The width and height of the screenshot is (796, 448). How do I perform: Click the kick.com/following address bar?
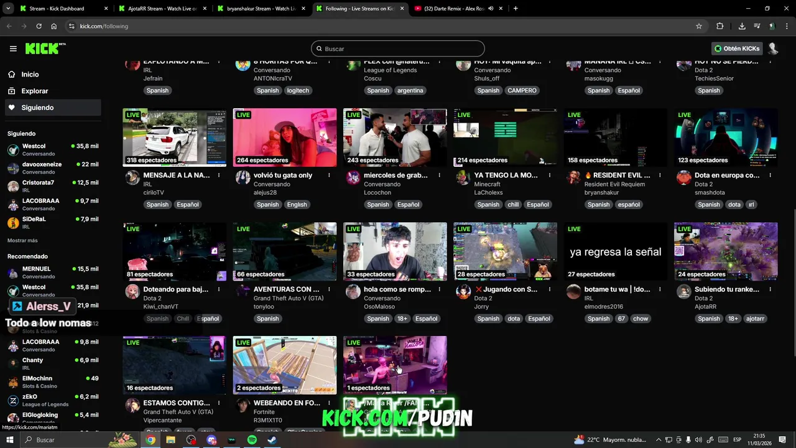pyautogui.click(x=386, y=26)
